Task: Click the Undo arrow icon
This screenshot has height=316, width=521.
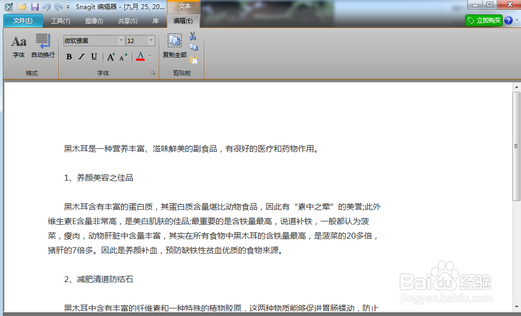Action: coord(47,6)
